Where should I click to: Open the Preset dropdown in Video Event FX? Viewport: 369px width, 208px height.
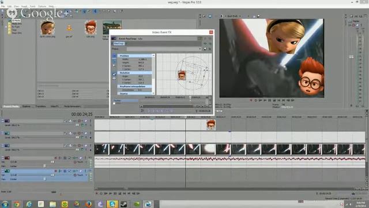pyautogui.click(x=200, y=49)
